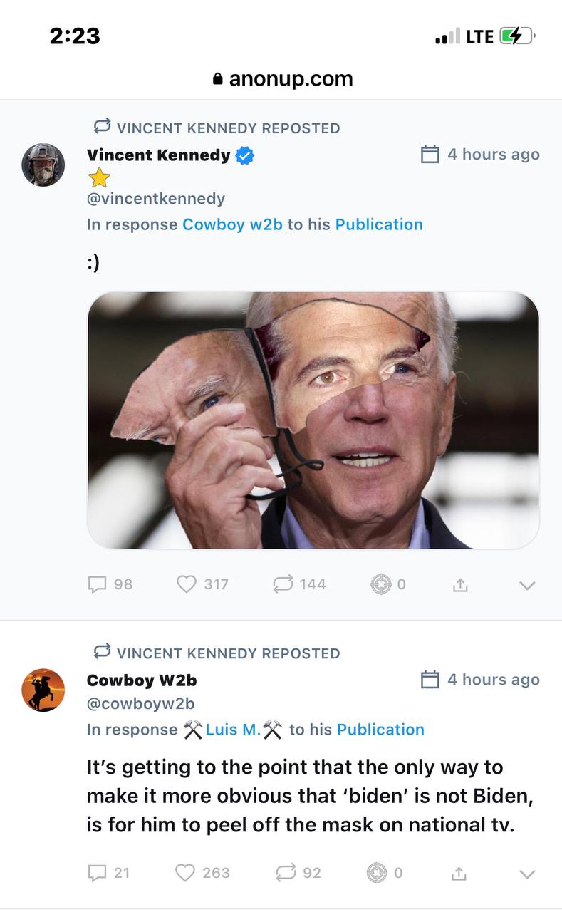Viewport: 562px width, 912px height.
Task: Like the first post (317 likes)
Action: [x=187, y=584]
